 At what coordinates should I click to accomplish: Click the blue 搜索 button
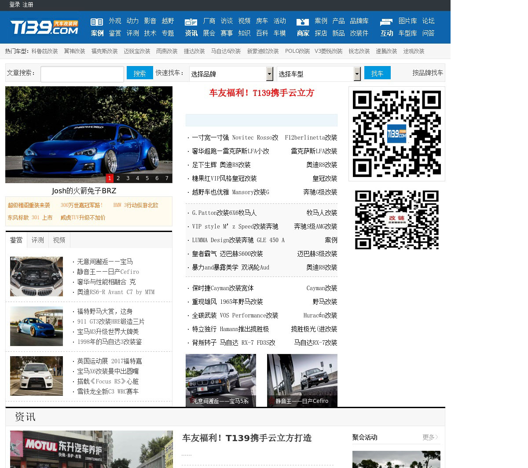coord(140,73)
